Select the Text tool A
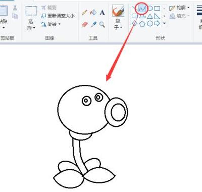Image resolution: width=202 pixels, height=192 pixels. tap(102, 13)
